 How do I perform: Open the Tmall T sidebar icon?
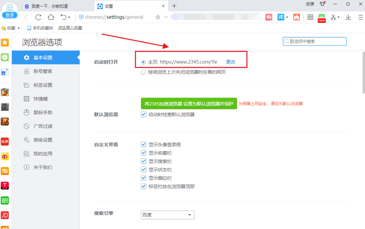coord(5,186)
